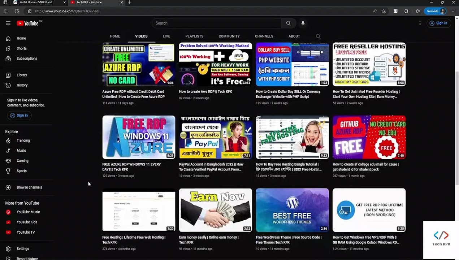Open Azure Free RDP without Credit Card thumbnail
This screenshot has height=260, width=459.
click(139, 64)
